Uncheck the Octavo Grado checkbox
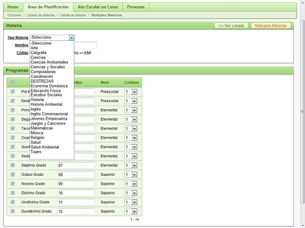The image size is (305, 228). [x=13, y=175]
